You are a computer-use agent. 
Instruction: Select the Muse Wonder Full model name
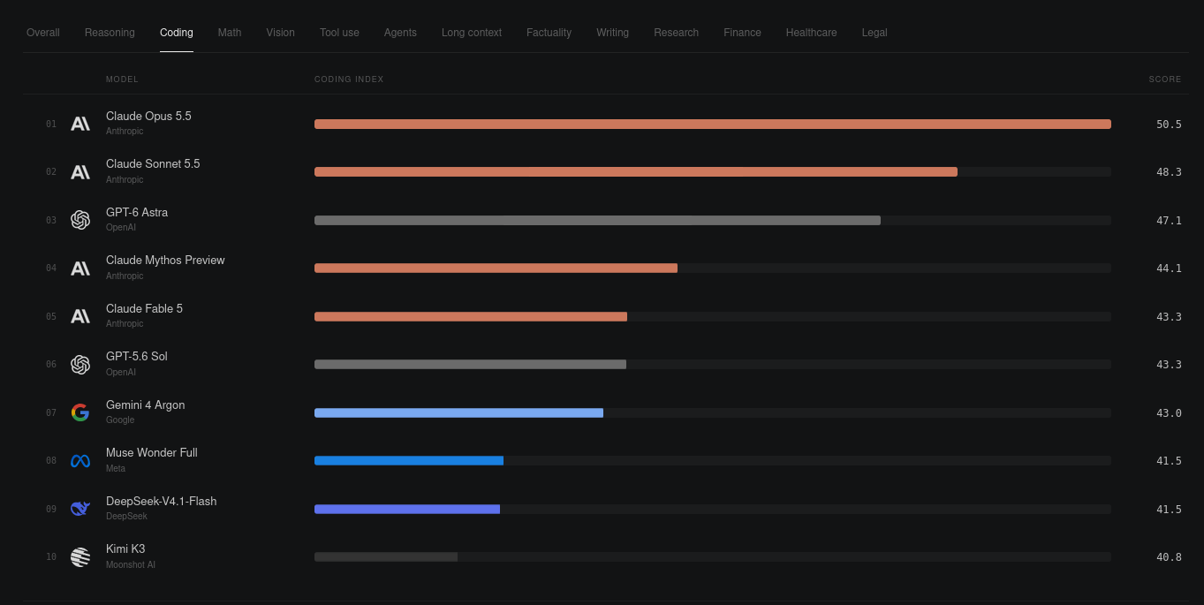[152, 453]
